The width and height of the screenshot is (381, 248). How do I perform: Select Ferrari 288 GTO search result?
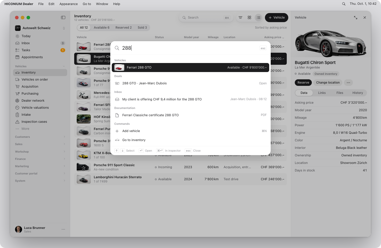tap(190, 68)
